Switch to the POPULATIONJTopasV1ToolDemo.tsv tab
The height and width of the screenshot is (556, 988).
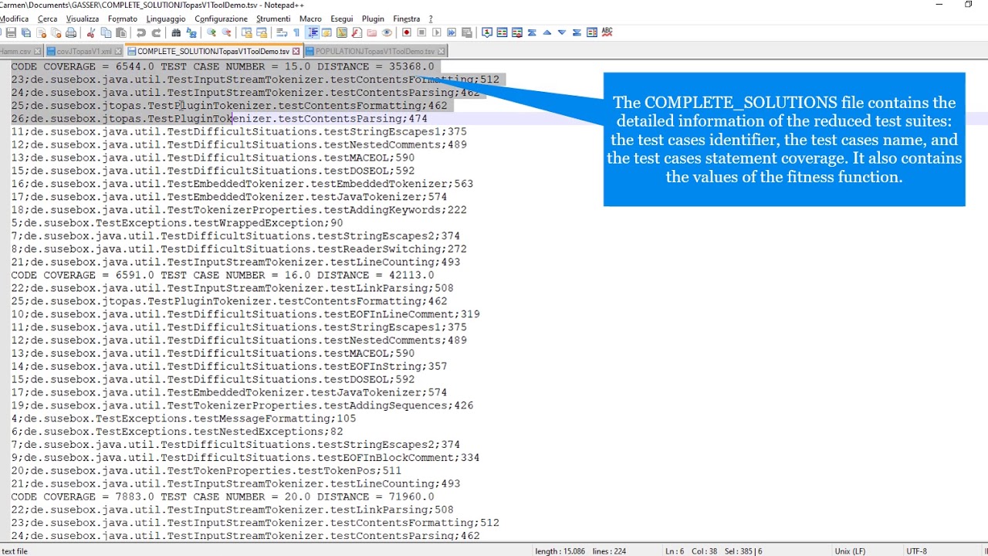(375, 52)
